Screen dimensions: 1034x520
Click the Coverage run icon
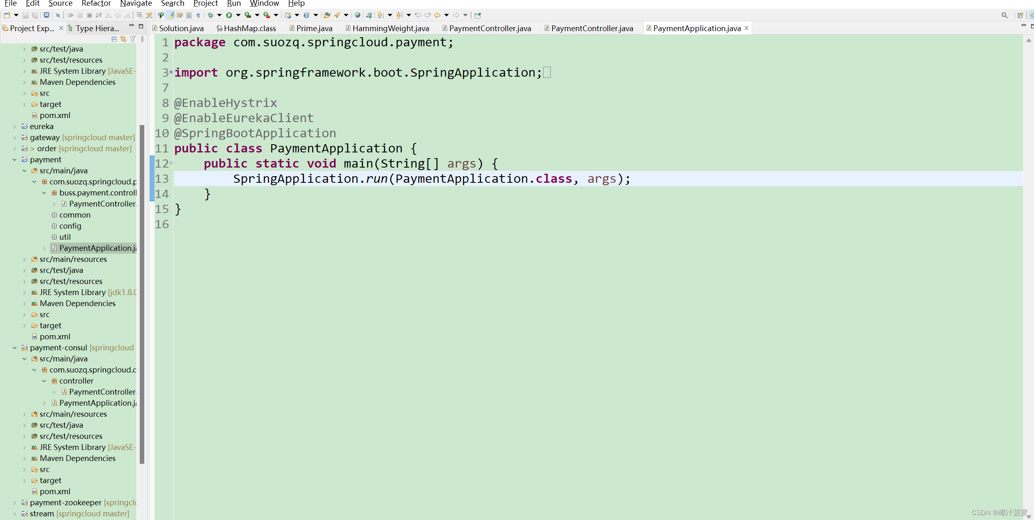tap(248, 15)
